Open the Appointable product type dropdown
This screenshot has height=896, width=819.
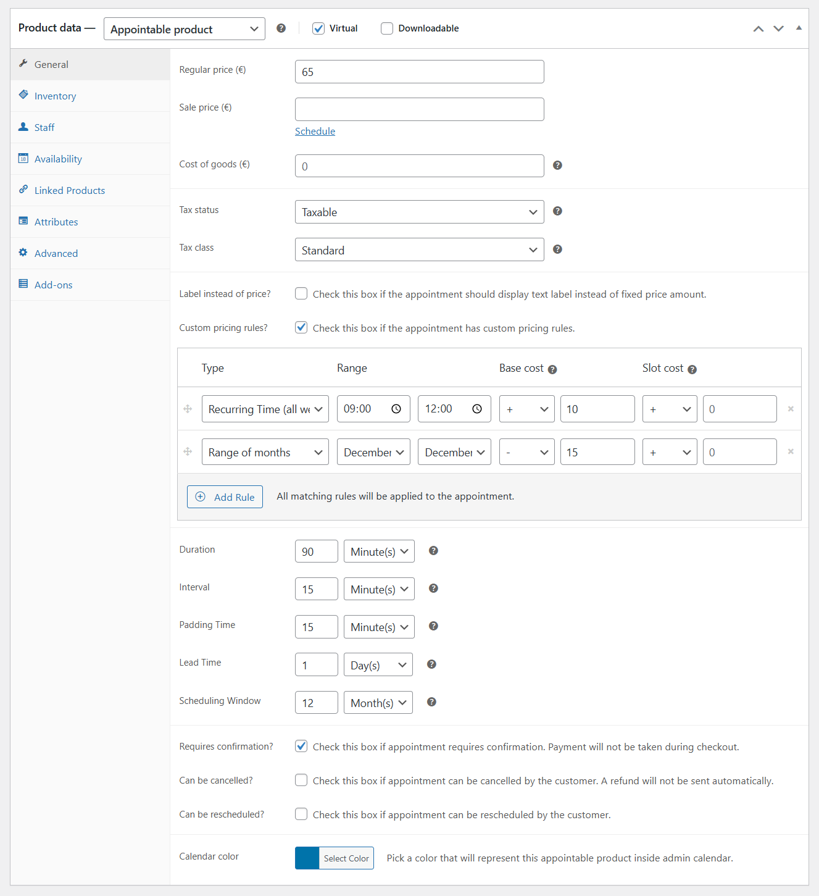pos(184,28)
